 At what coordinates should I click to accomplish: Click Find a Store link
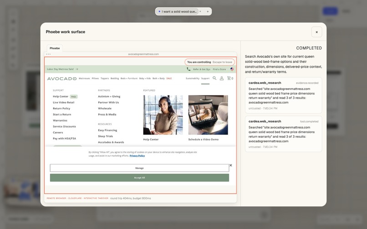[x=219, y=70]
